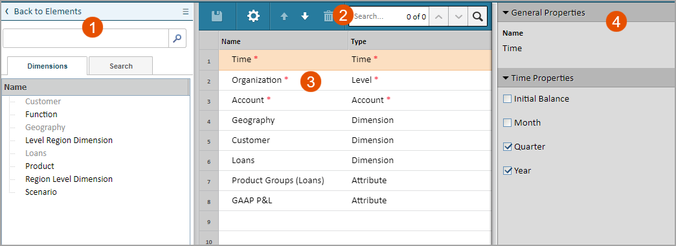
Task: Go to next search result arrow
Action: point(458,16)
